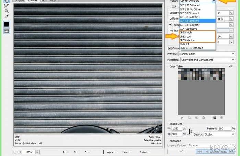
Task: Click the Percent field showing 100
Action: [225, 129]
